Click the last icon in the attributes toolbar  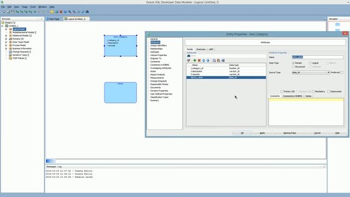[x=223, y=61]
